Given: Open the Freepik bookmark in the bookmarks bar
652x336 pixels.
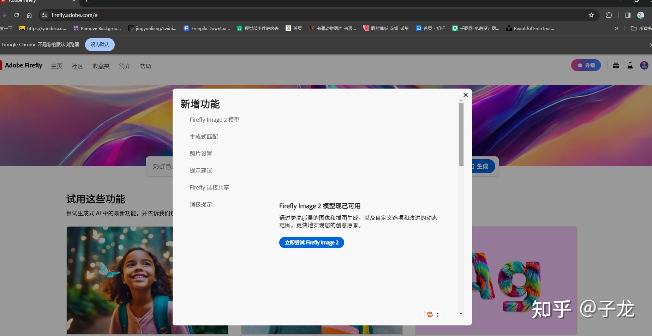Looking at the screenshot, I should (x=207, y=28).
